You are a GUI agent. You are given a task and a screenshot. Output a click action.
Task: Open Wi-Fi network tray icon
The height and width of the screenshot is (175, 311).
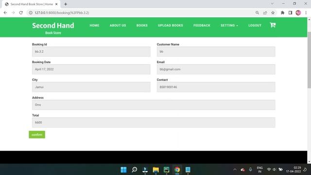[x=269, y=170]
